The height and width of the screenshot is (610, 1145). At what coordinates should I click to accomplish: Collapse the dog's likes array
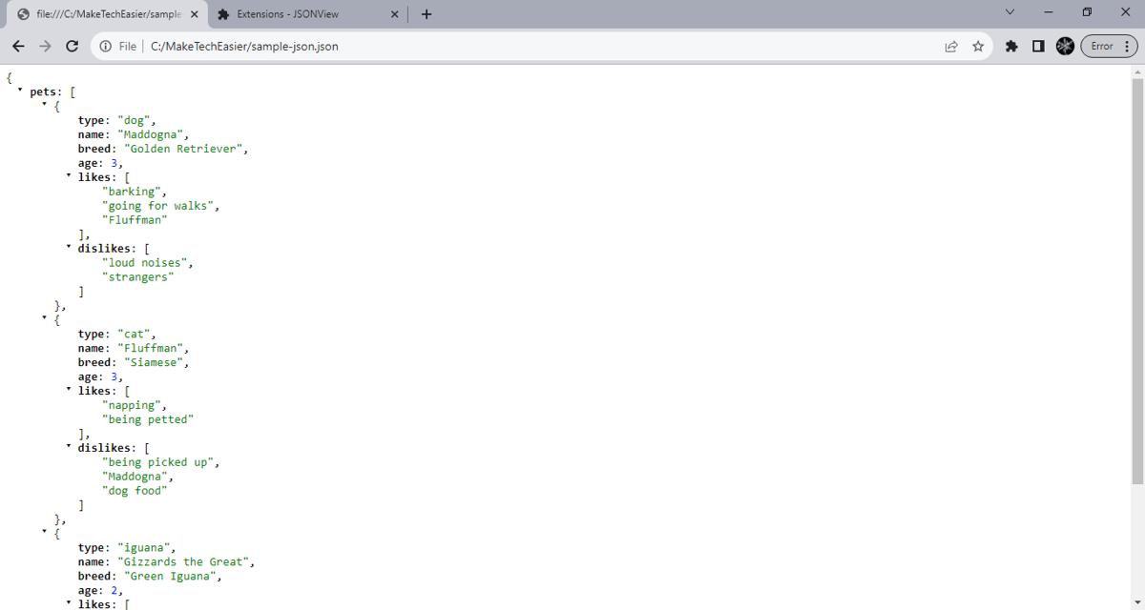pyautogui.click(x=67, y=176)
